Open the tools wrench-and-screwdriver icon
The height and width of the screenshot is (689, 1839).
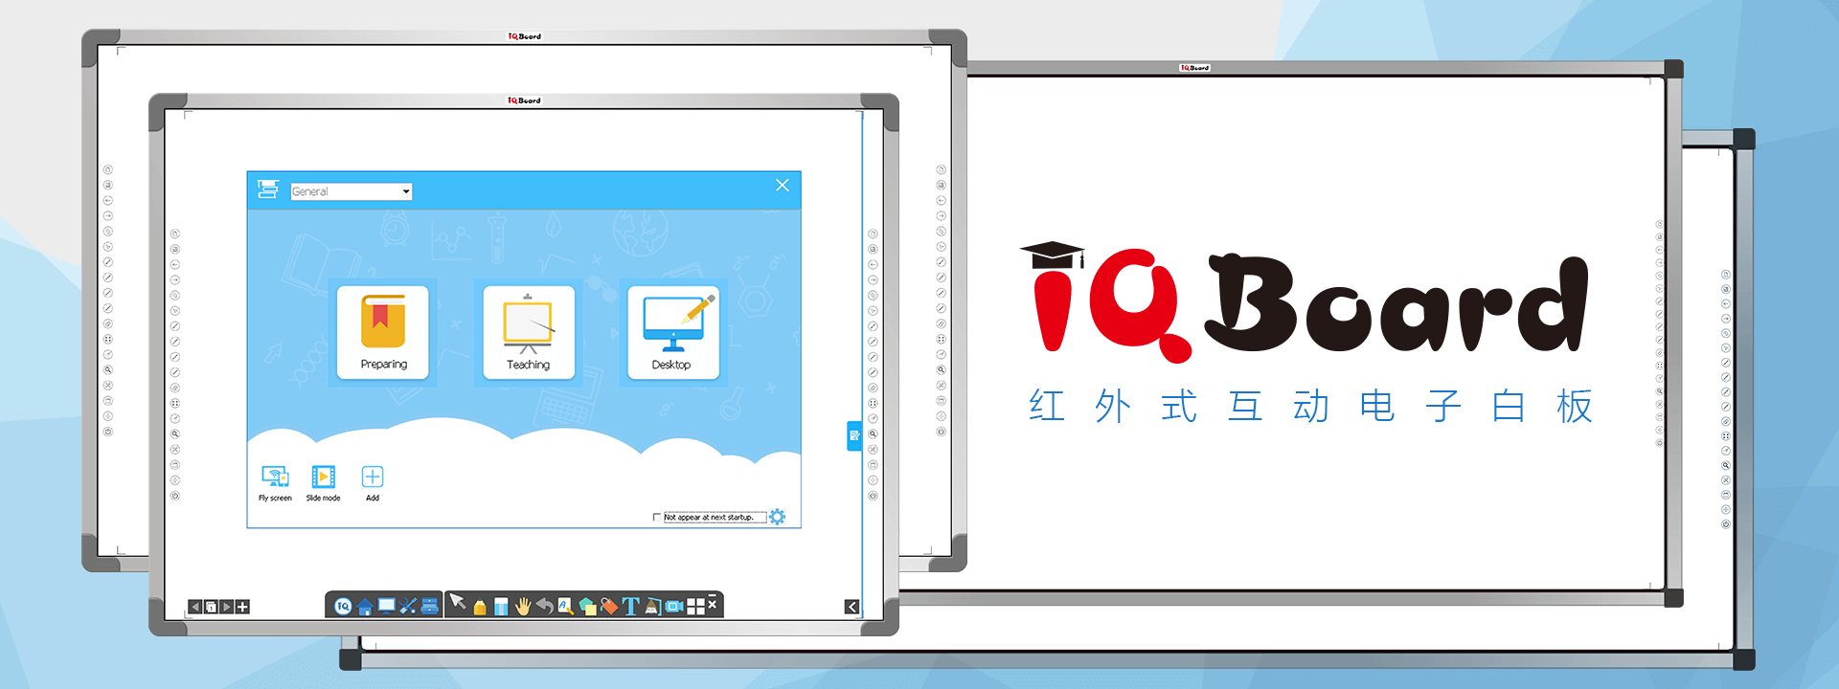click(x=408, y=606)
